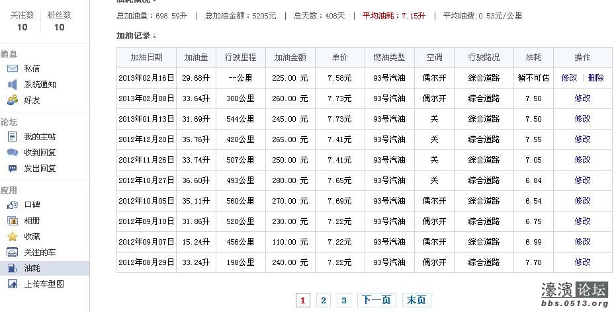Select the 油耗 sidebar item
This screenshot has width=616, height=312.
[x=44, y=268]
